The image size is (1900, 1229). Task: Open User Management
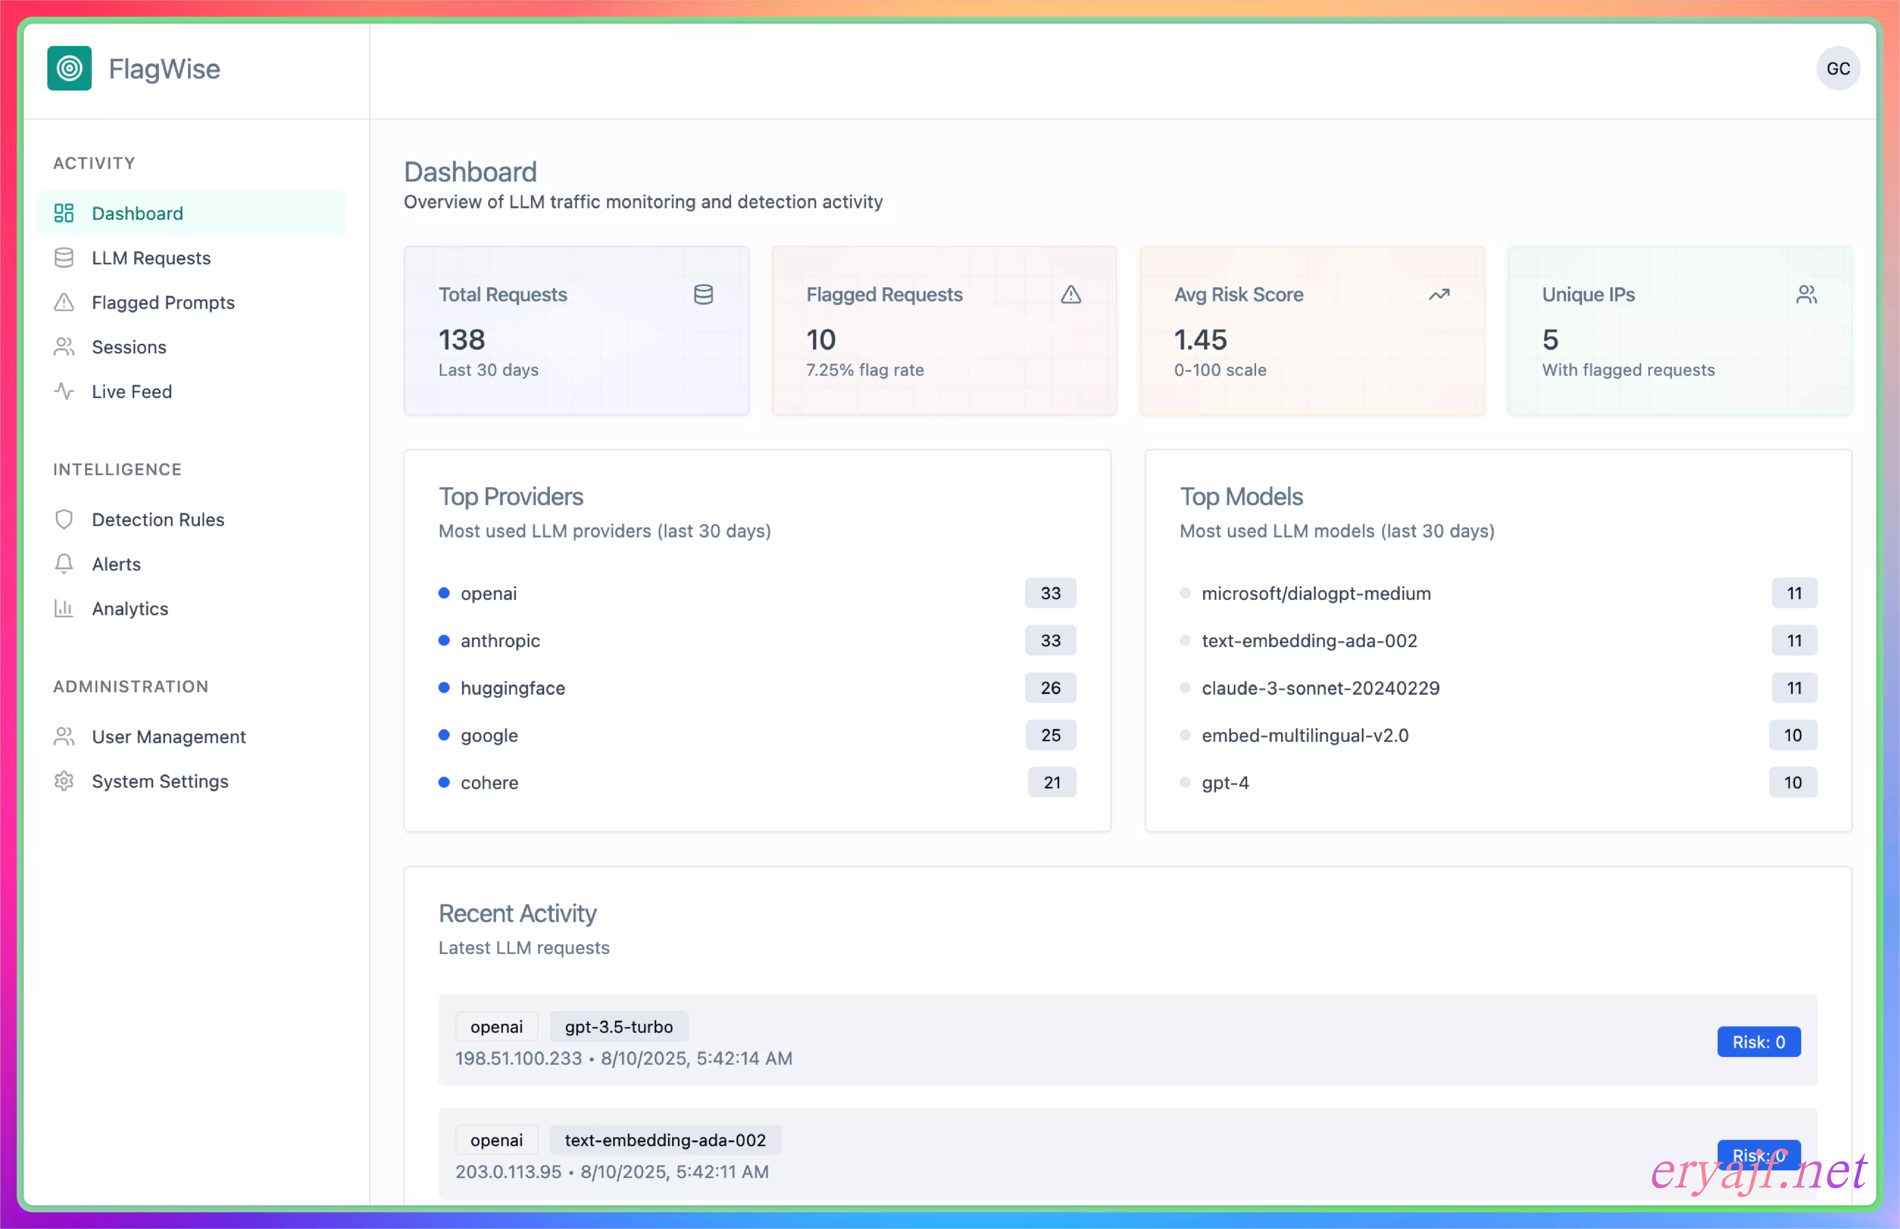pos(191,737)
